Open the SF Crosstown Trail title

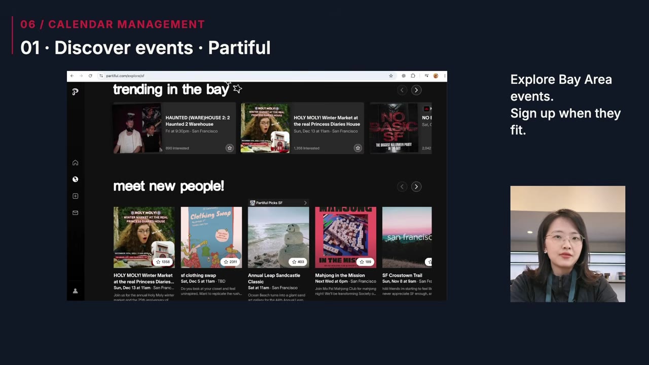tap(402, 275)
